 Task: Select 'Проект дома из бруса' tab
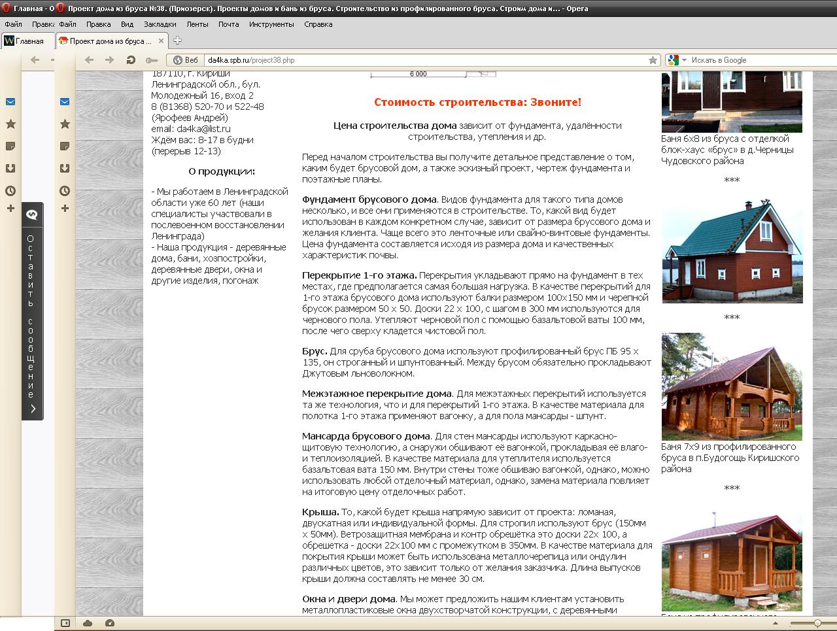point(112,41)
